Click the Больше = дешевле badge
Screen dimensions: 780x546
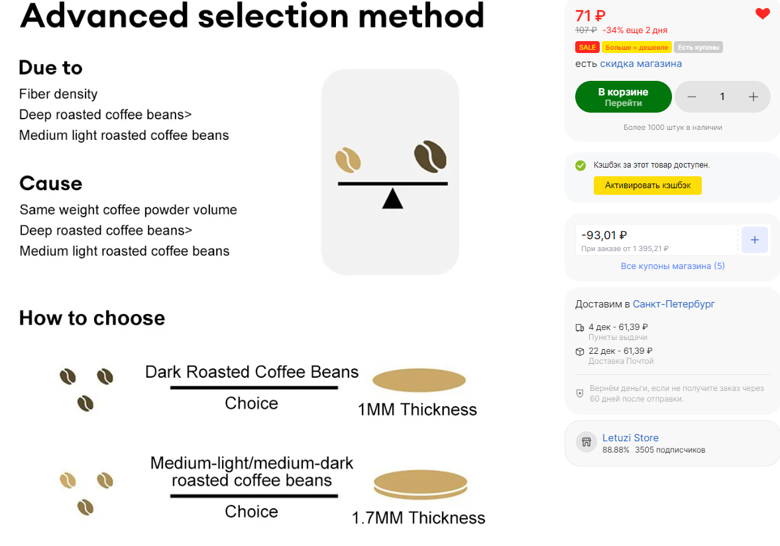coord(637,47)
